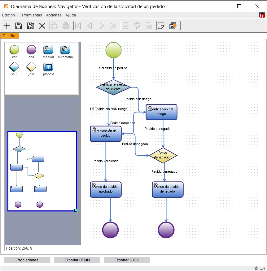Click the Propiedades button
The height and width of the screenshot is (271, 267).
pos(27,260)
